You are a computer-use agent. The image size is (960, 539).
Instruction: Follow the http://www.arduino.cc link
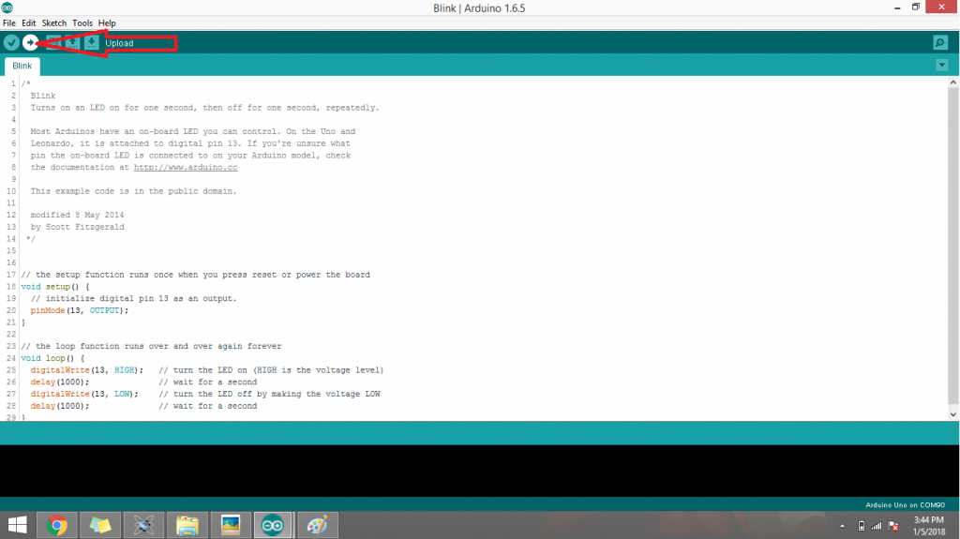[x=185, y=167]
